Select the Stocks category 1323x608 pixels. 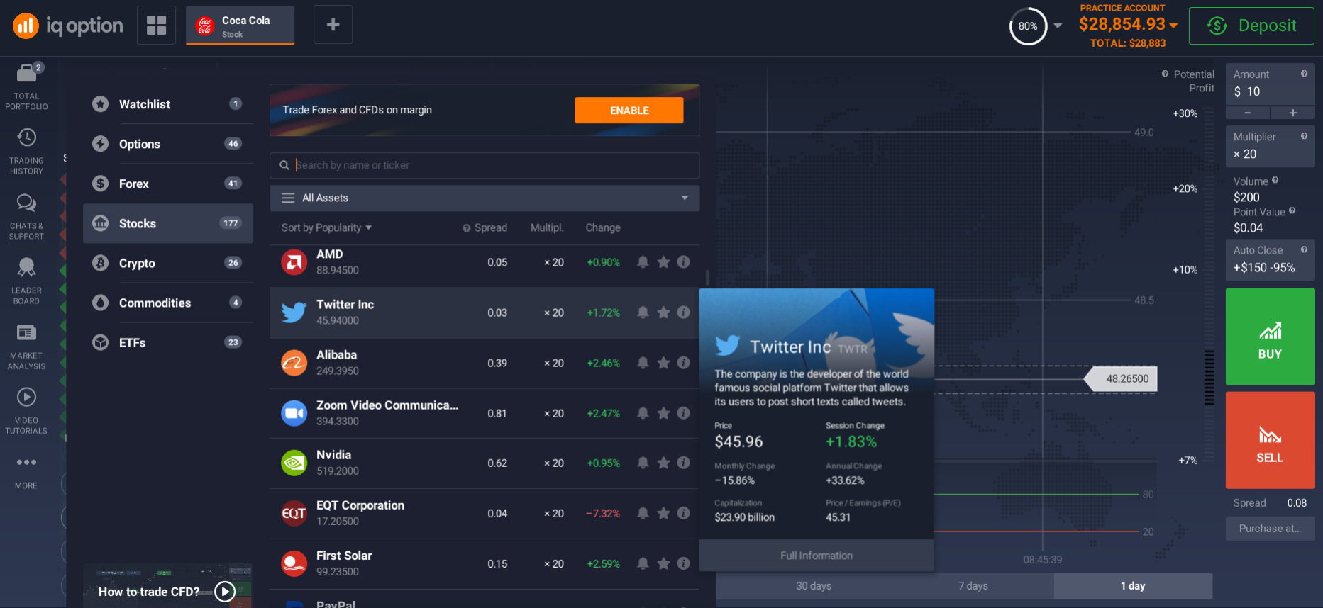click(168, 223)
